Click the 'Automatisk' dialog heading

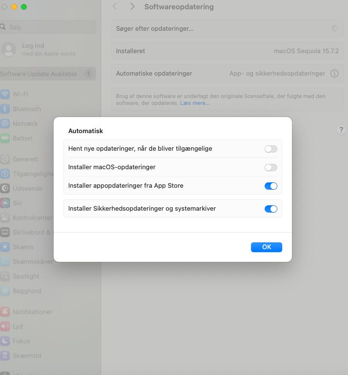pyautogui.click(x=86, y=131)
